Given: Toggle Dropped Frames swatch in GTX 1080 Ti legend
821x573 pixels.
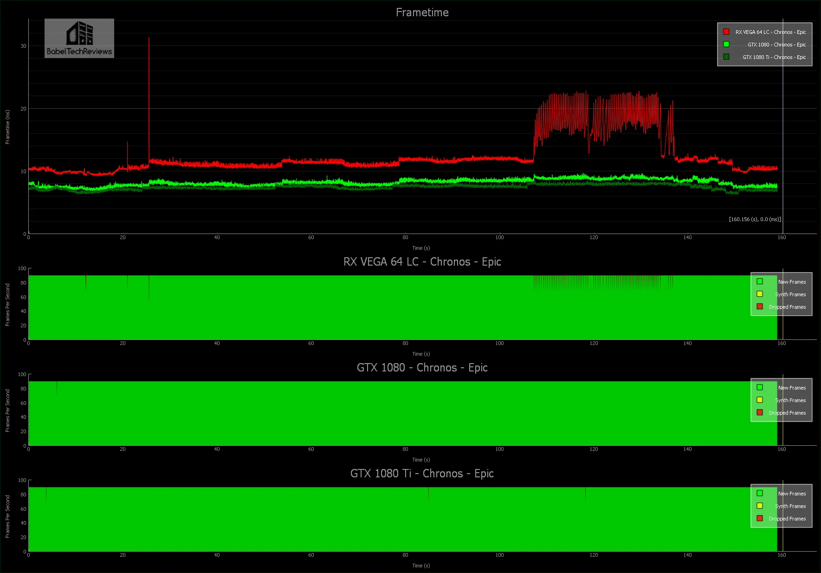Looking at the screenshot, I should coord(760,519).
